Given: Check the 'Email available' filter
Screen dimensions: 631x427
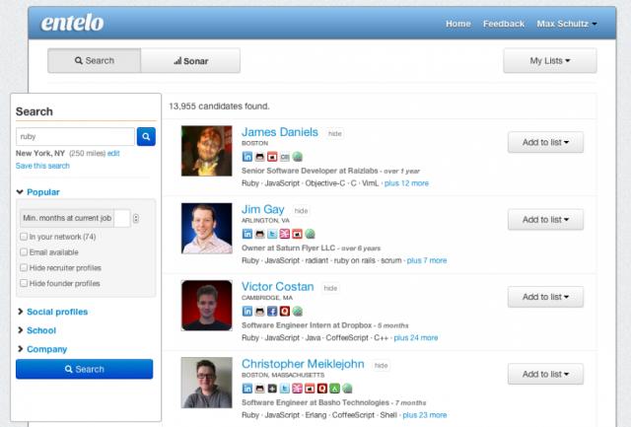Looking at the screenshot, I should [x=24, y=251].
